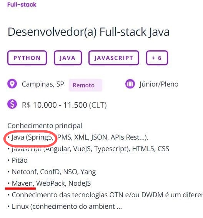Viewport: 203px width, 218px height.
Task: Click the location pin icon
Action: [12, 84]
